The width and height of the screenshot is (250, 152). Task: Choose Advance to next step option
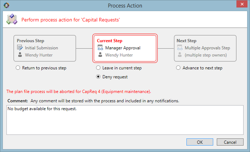(178, 68)
